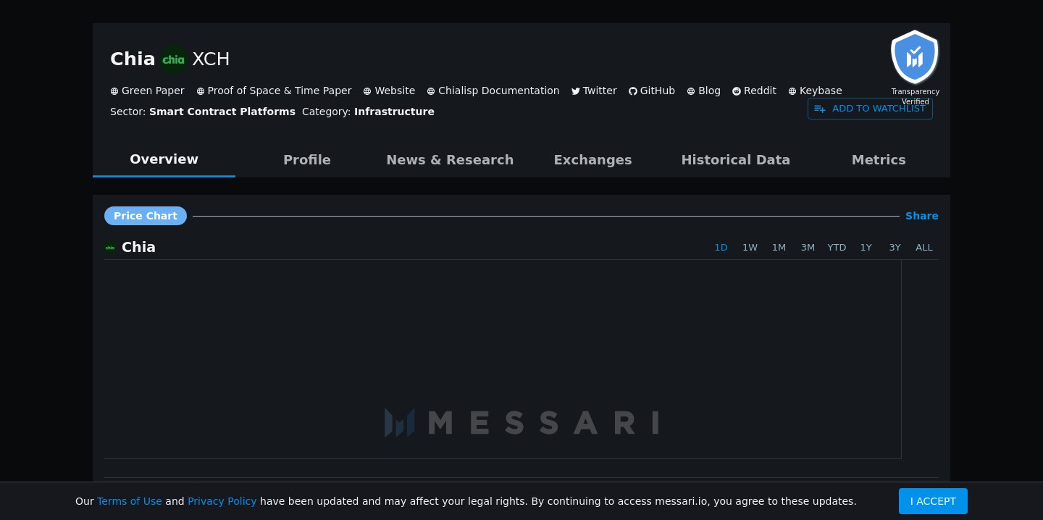This screenshot has height=520, width=1043.
Task: Open the Historical Data tab
Action: point(736,160)
